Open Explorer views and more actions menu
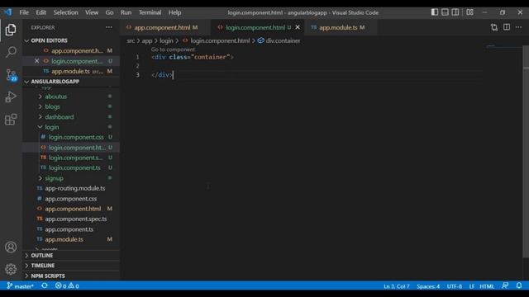The width and height of the screenshot is (529, 297). pyautogui.click(x=108, y=27)
